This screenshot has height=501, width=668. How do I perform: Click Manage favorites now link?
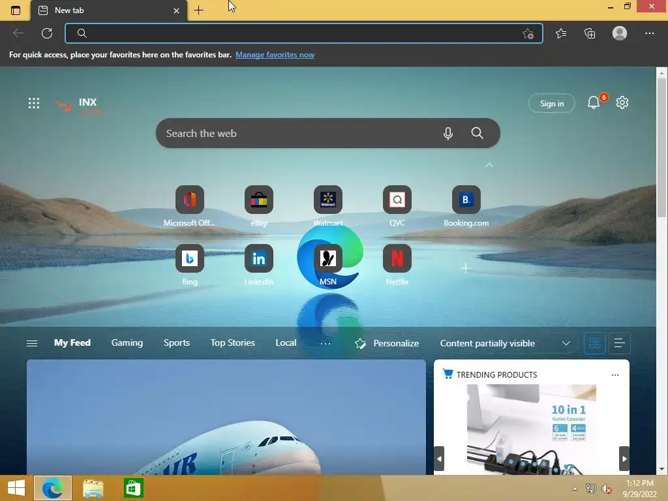pos(275,55)
